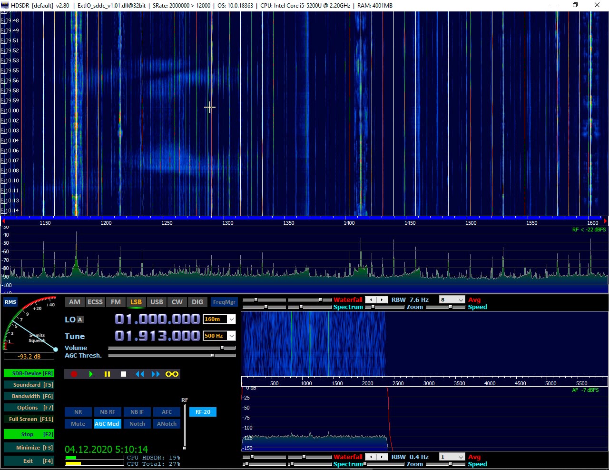Stop playback with the white square icon

(123, 374)
